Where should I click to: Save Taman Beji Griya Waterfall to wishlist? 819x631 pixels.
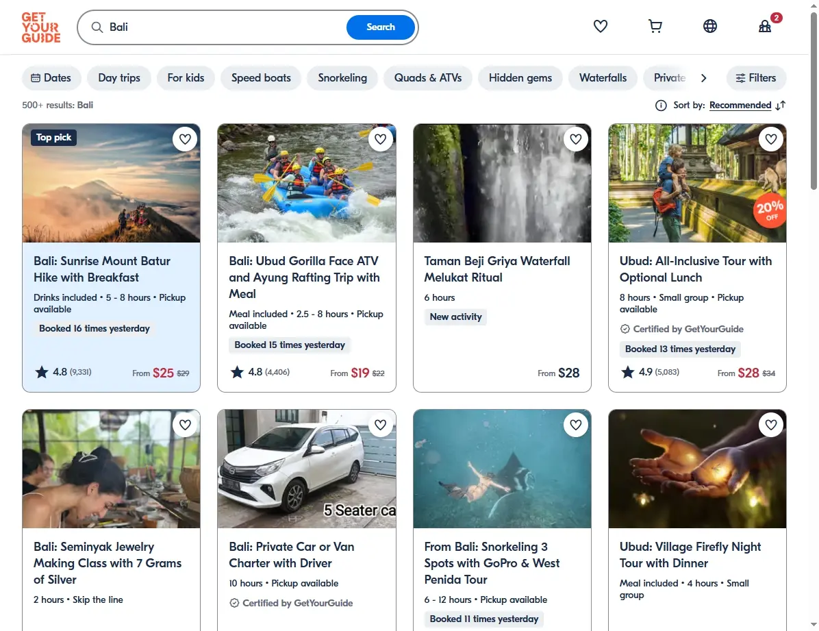tap(576, 139)
